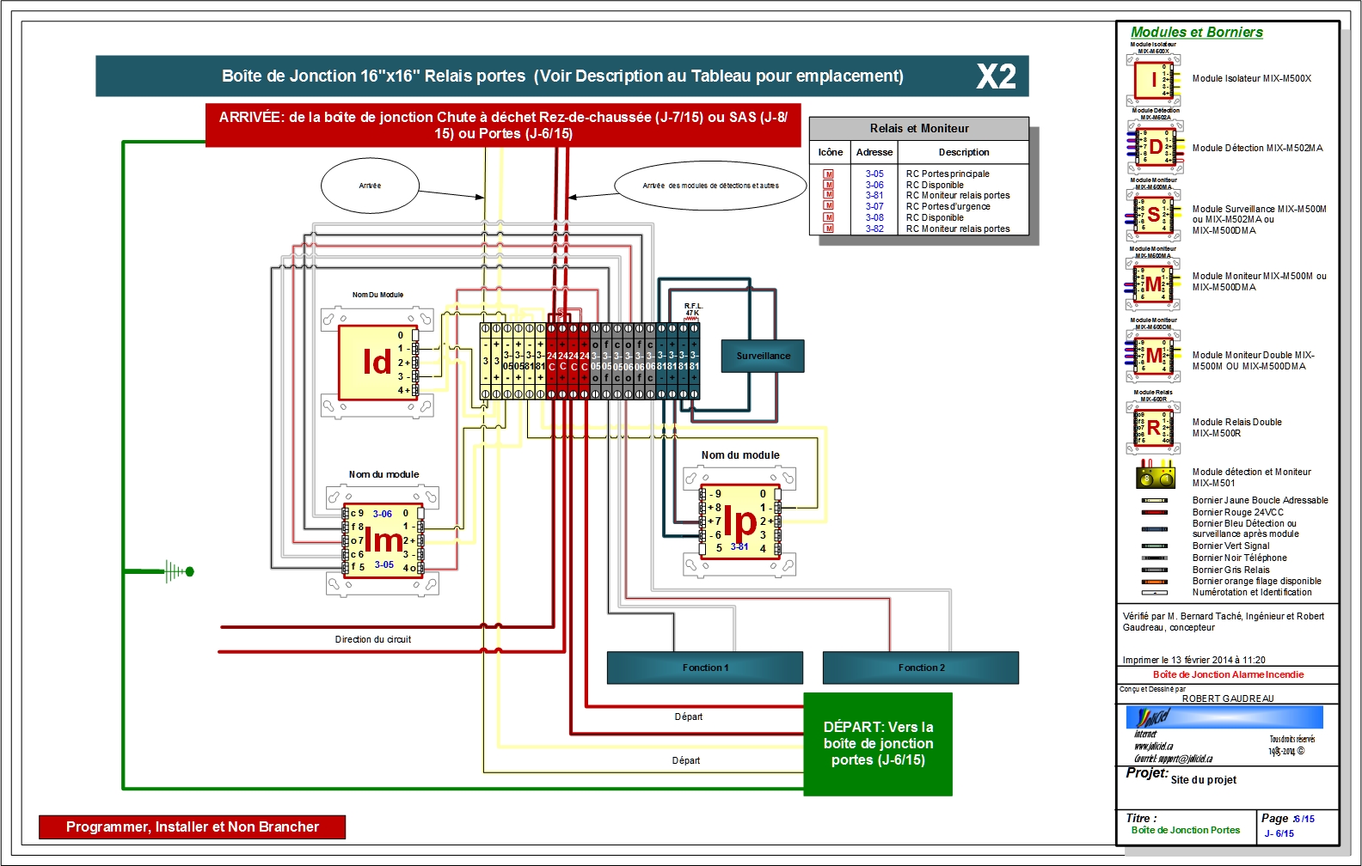Select the 'Ip' module in the diagram

point(739,521)
